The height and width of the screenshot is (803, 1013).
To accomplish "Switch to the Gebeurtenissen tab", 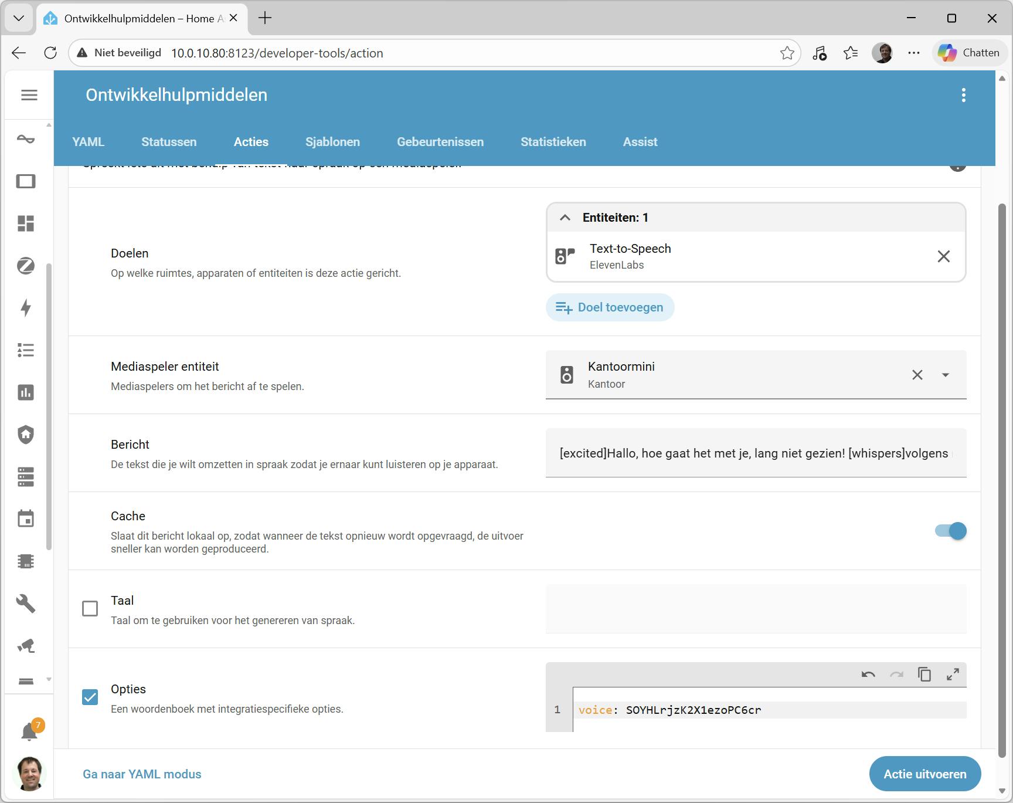I will [440, 142].
